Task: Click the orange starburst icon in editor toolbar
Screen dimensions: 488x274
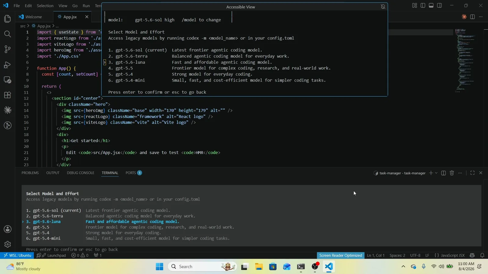Action: [464, 17]
